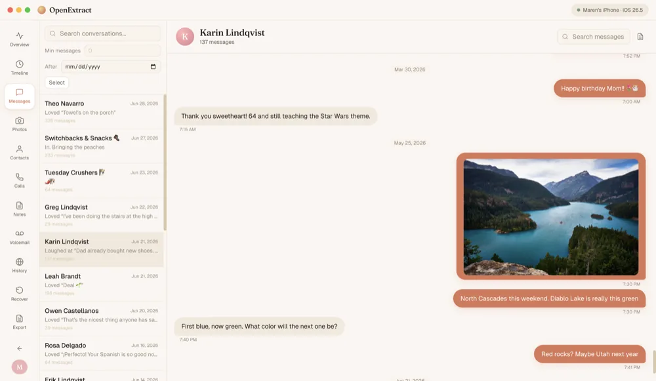Open the Calls section

point(19,181)
